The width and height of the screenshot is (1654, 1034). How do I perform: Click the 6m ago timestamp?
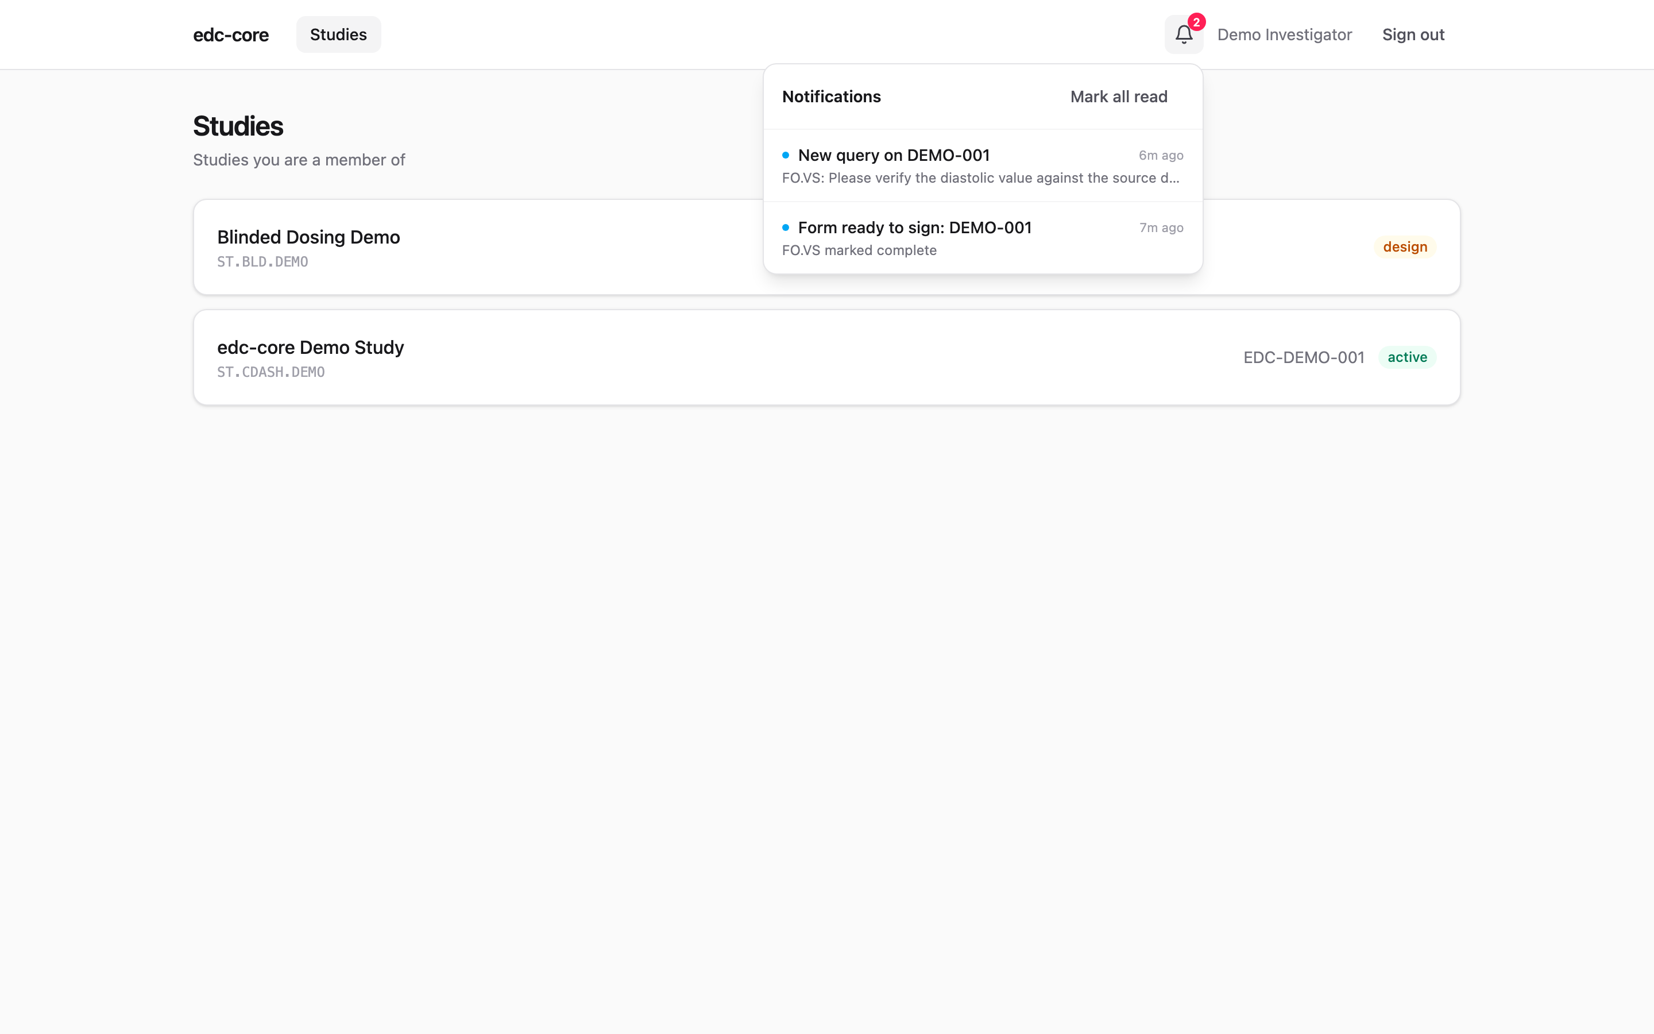click(x=1161, y=155)
